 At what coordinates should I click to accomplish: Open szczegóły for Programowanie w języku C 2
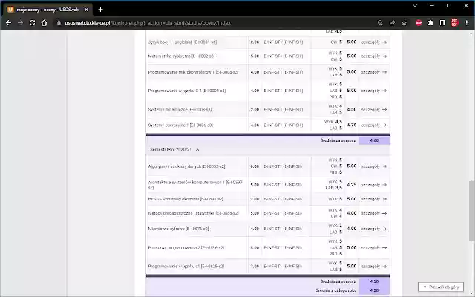point(374,91)
